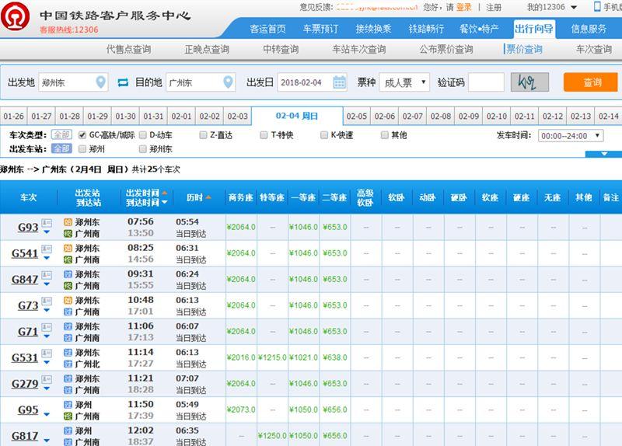Click the location pin in destination field

click(227, 82)
